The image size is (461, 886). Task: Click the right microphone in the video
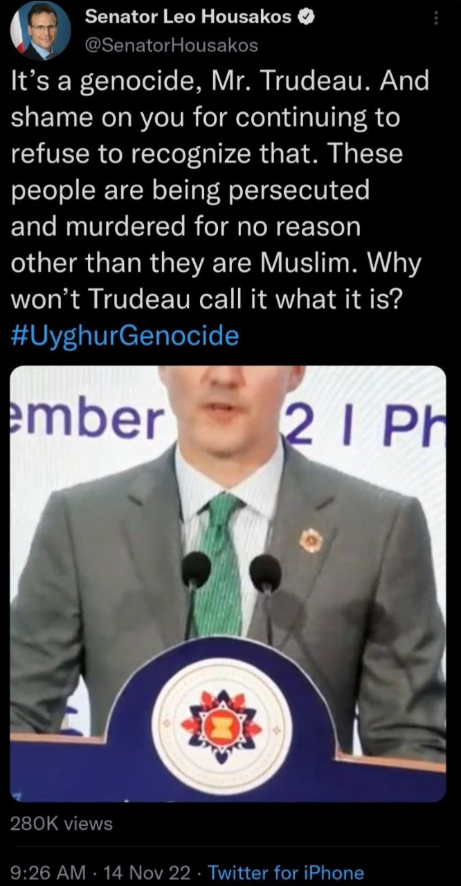point(265,574)
